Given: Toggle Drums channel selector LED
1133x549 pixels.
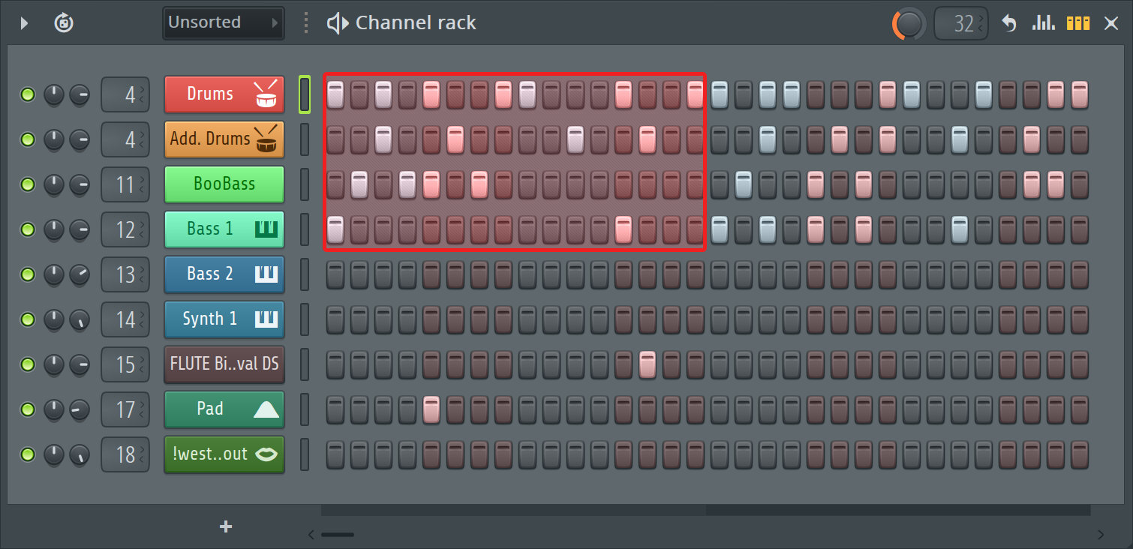Looking at the screenshot, I should pos(305,94).
